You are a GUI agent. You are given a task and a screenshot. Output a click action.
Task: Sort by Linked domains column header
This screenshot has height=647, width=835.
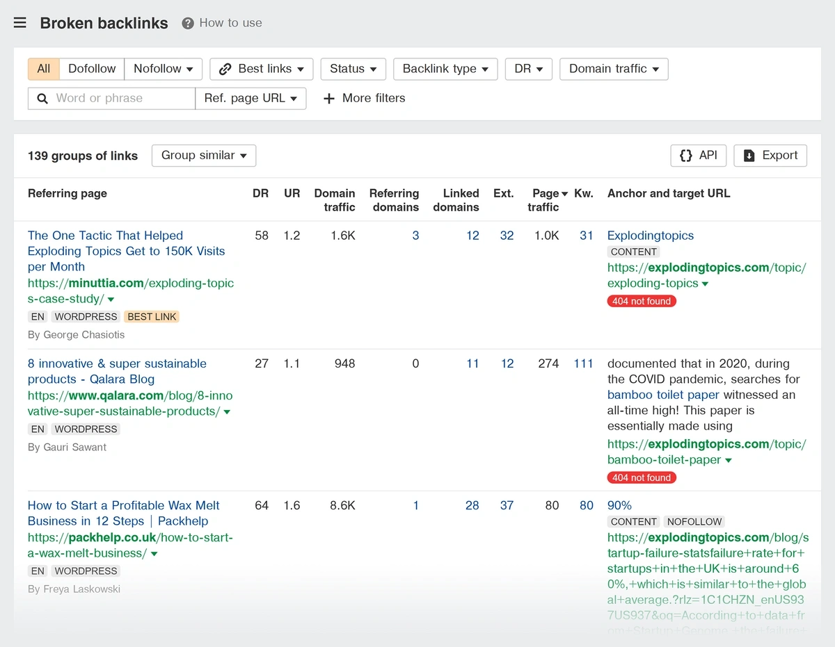coord(456,200)
